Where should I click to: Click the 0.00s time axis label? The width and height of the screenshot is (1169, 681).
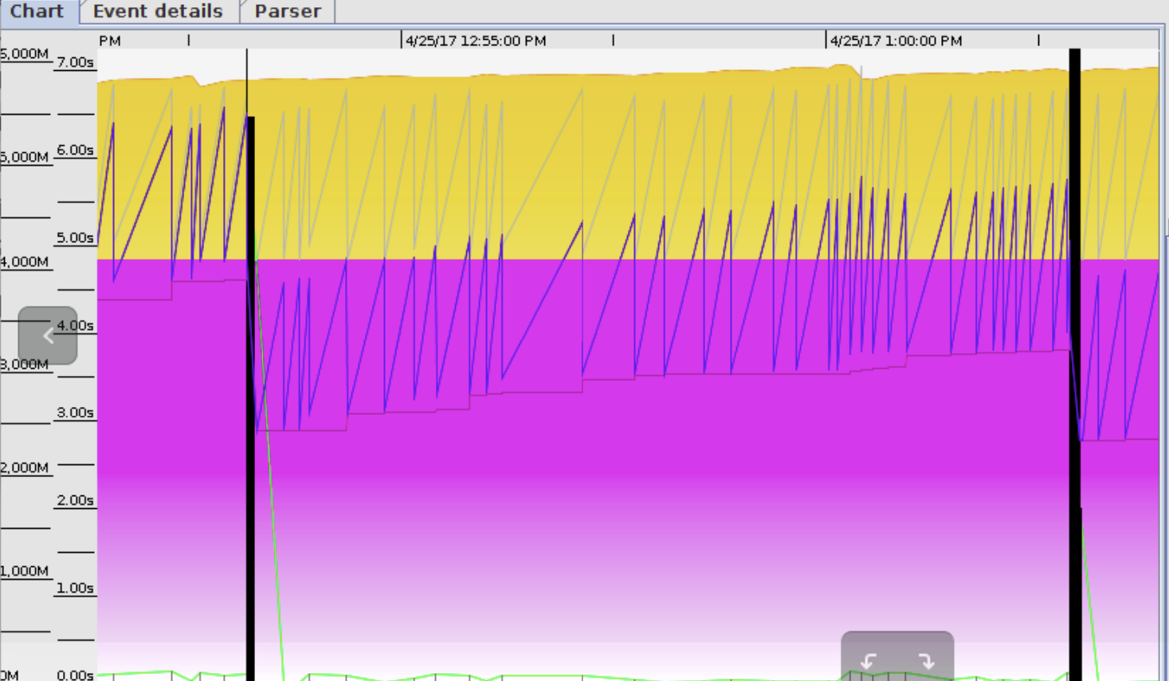click(75, 675)
